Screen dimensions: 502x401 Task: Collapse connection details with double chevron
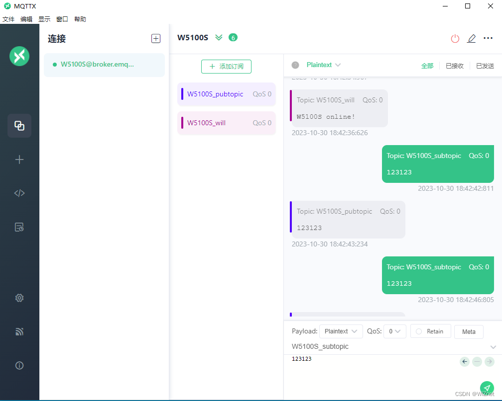pyautogui.click(x=219, y=38)
